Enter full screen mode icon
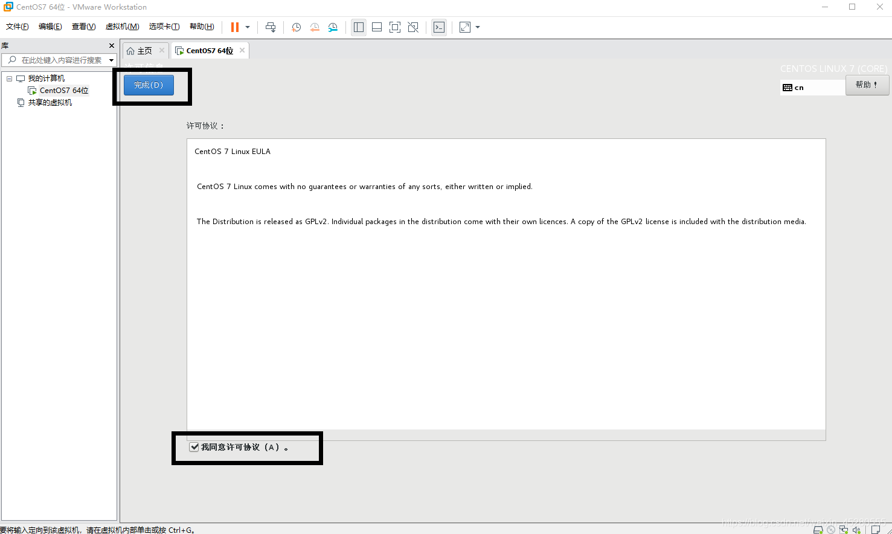892x534 pixels. point(395,27)
